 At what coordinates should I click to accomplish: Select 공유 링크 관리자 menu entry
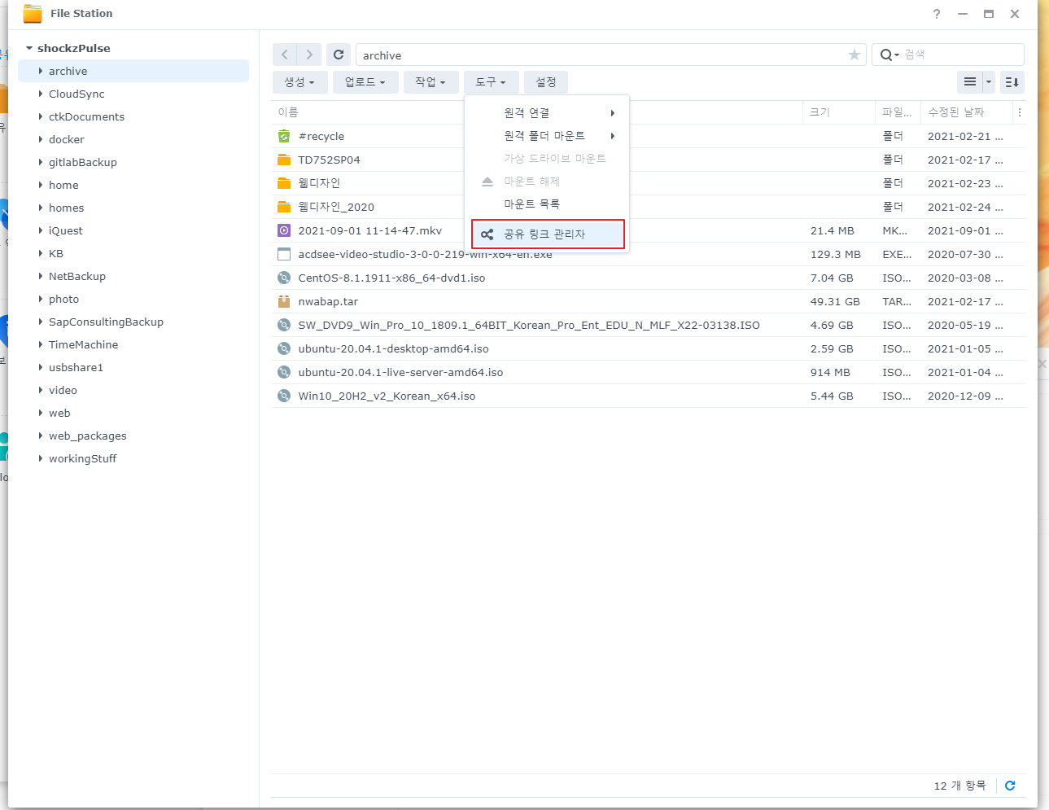point(544,234)
